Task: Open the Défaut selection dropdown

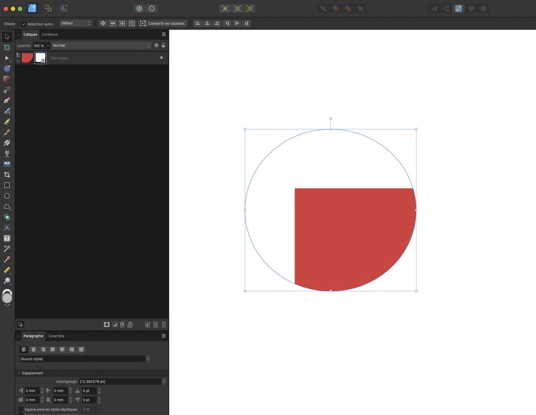Action: coord(76,23)
